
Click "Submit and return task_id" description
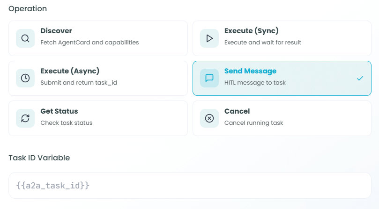(x=77, y=83)
